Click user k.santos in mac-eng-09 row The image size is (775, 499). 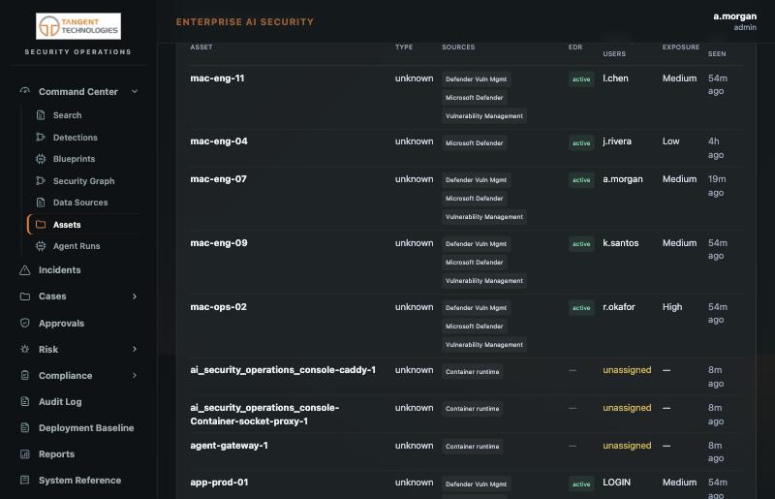(620, 243)
